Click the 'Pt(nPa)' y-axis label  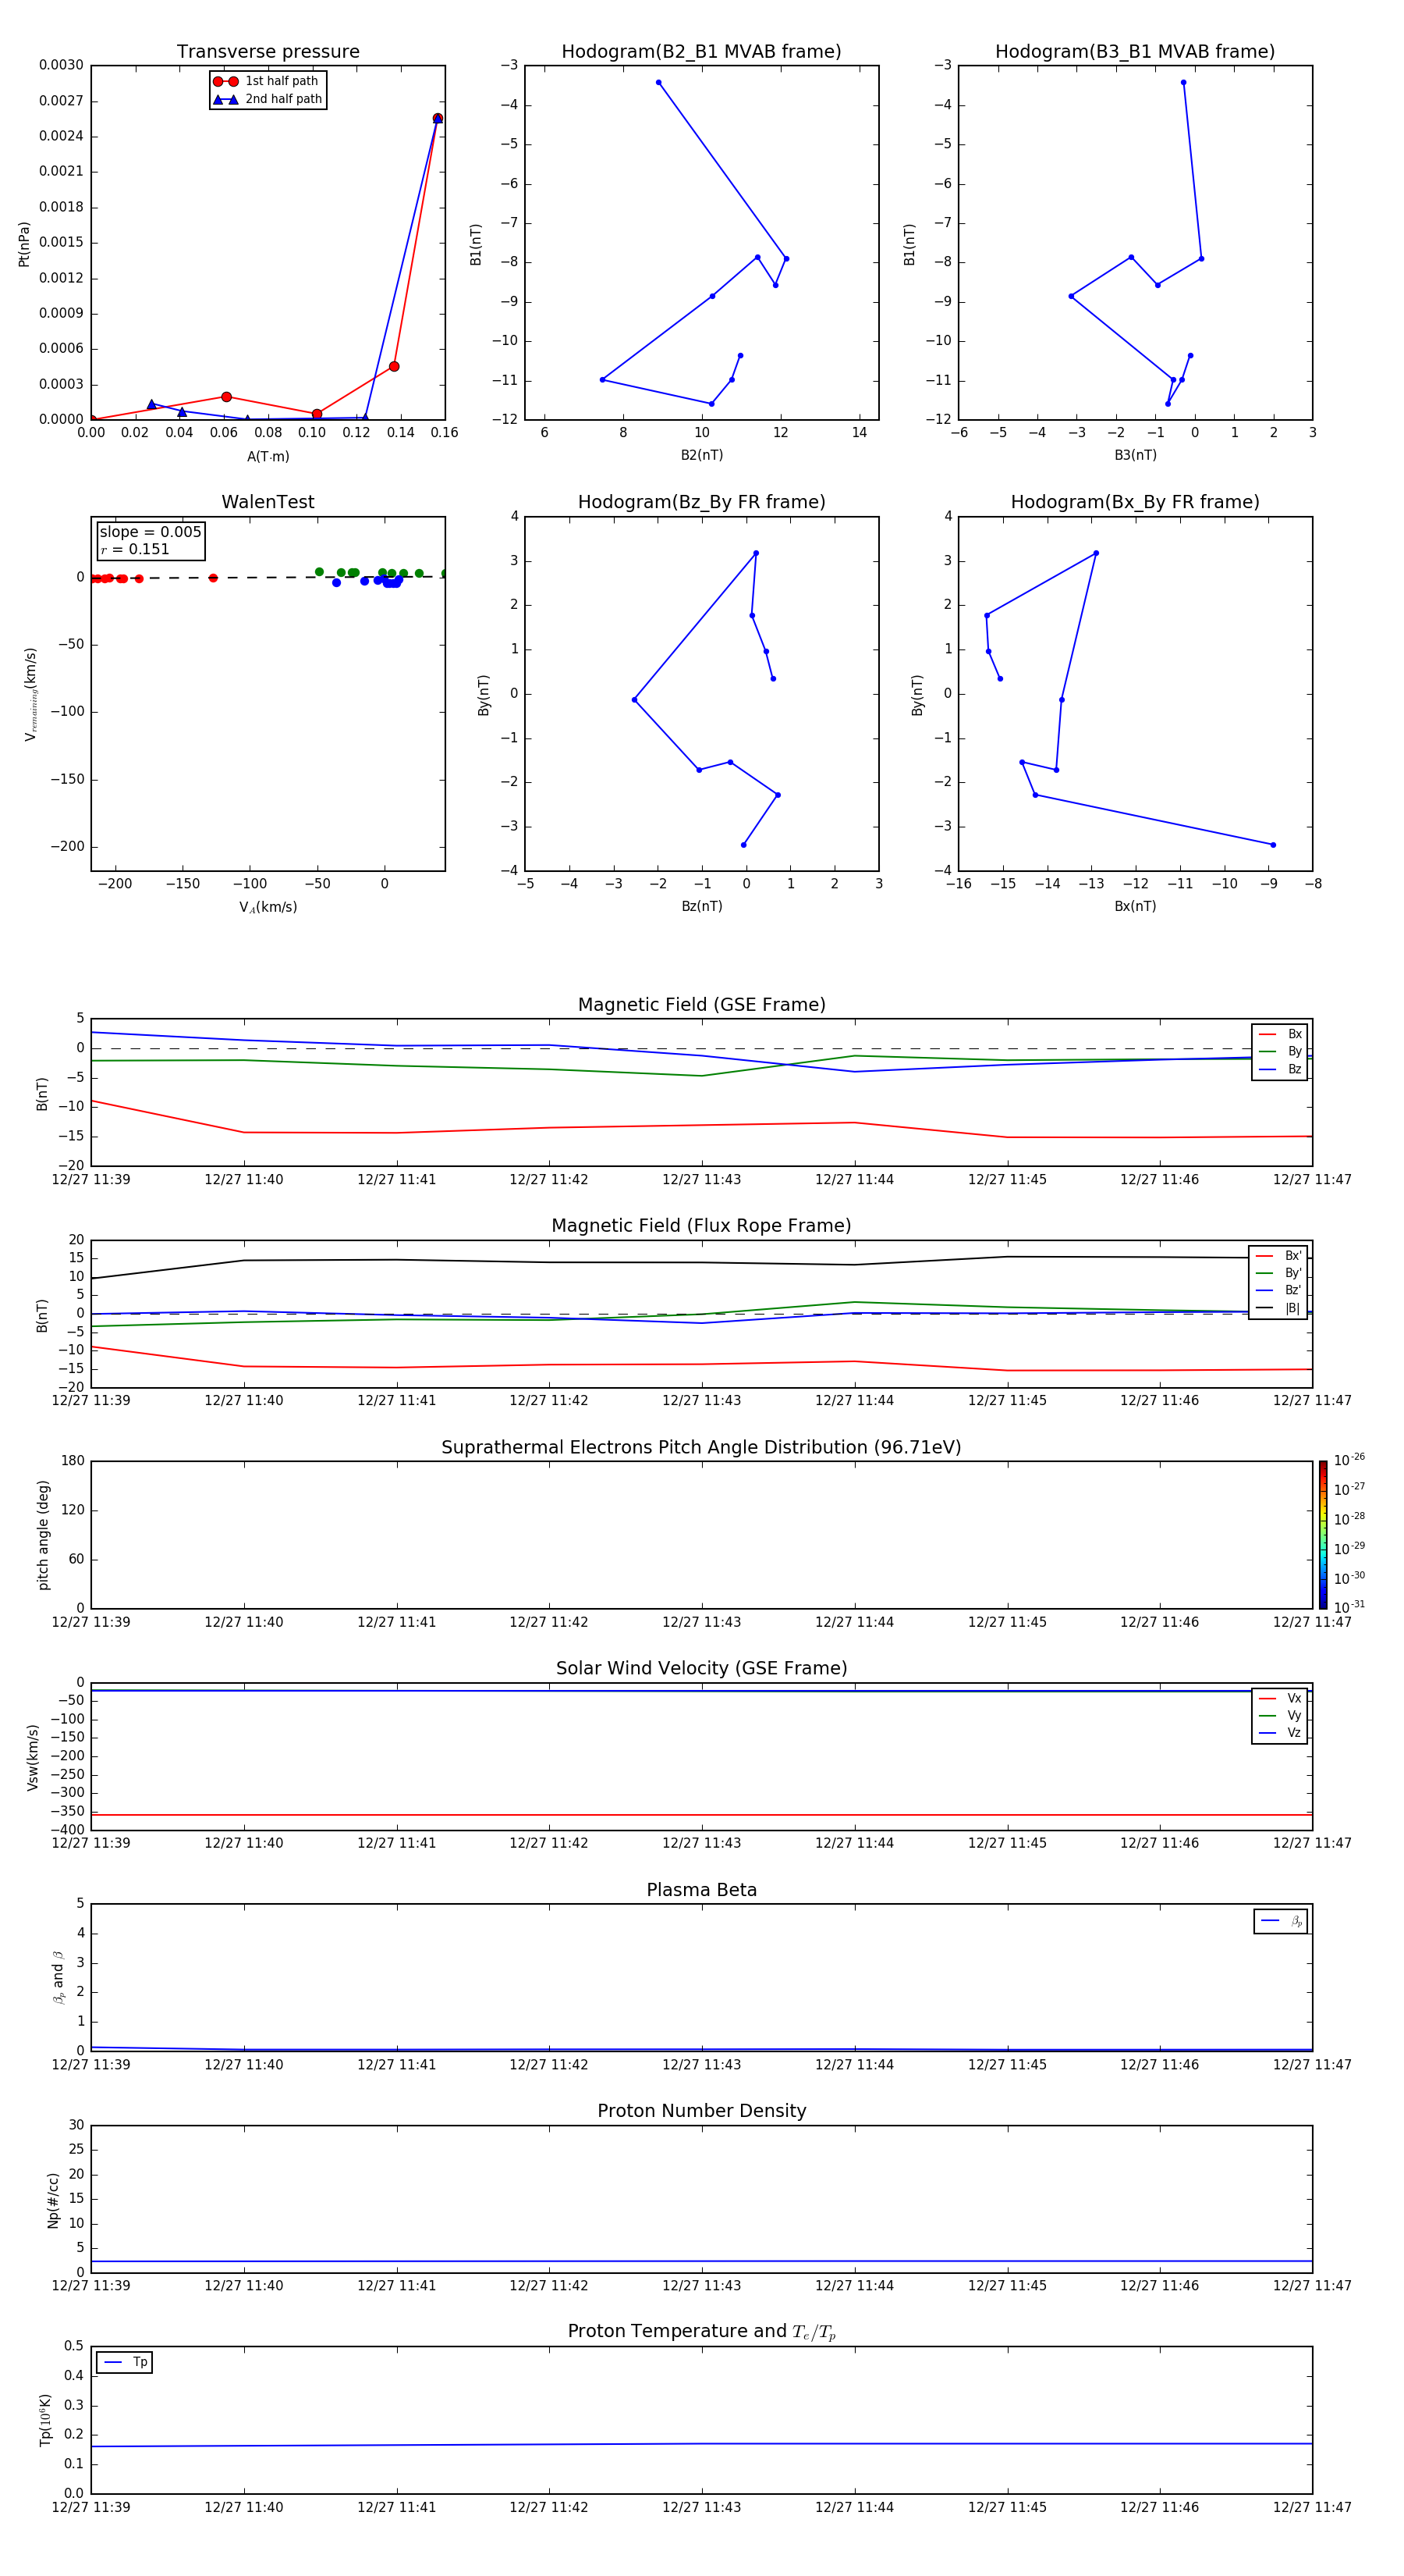point(24,244)
